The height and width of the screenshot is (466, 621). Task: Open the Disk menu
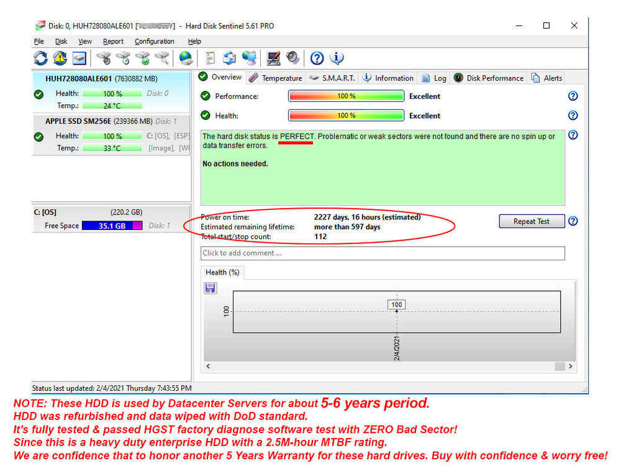(61, 41)
